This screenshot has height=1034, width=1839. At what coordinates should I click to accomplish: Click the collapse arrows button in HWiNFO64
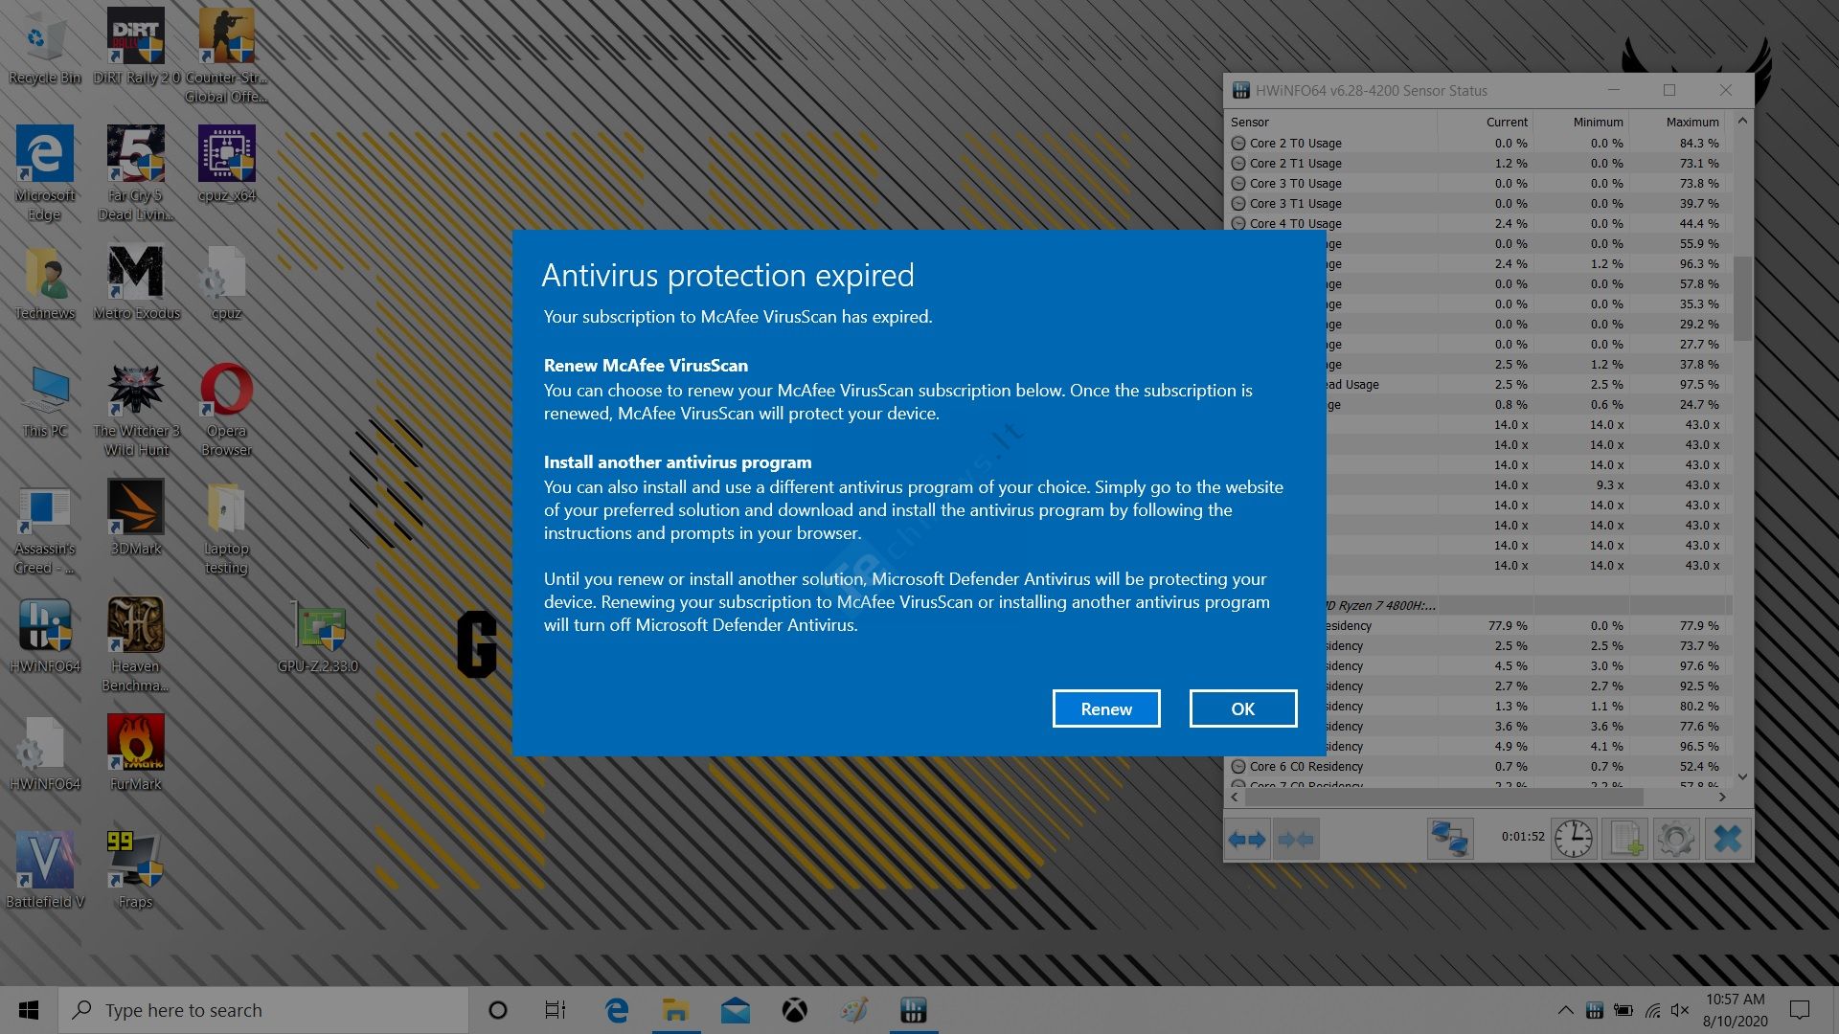tap(1296, 839)
